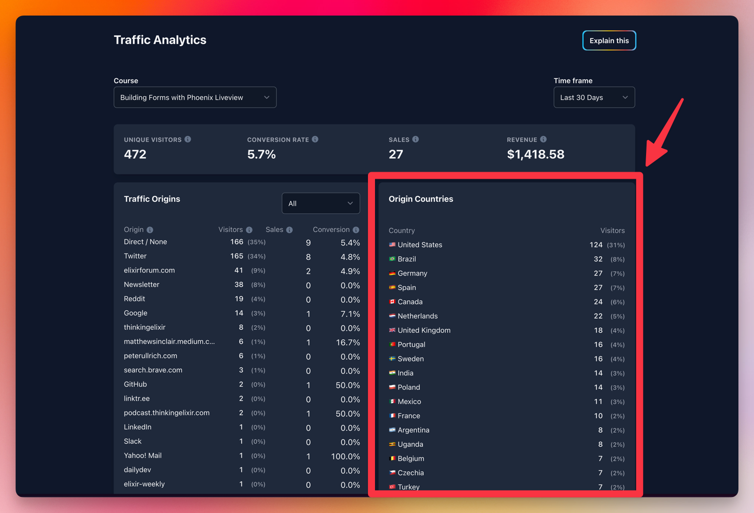
Task: Open the Traffic Origins All filter dropdown
Action: tap(320, 203)
